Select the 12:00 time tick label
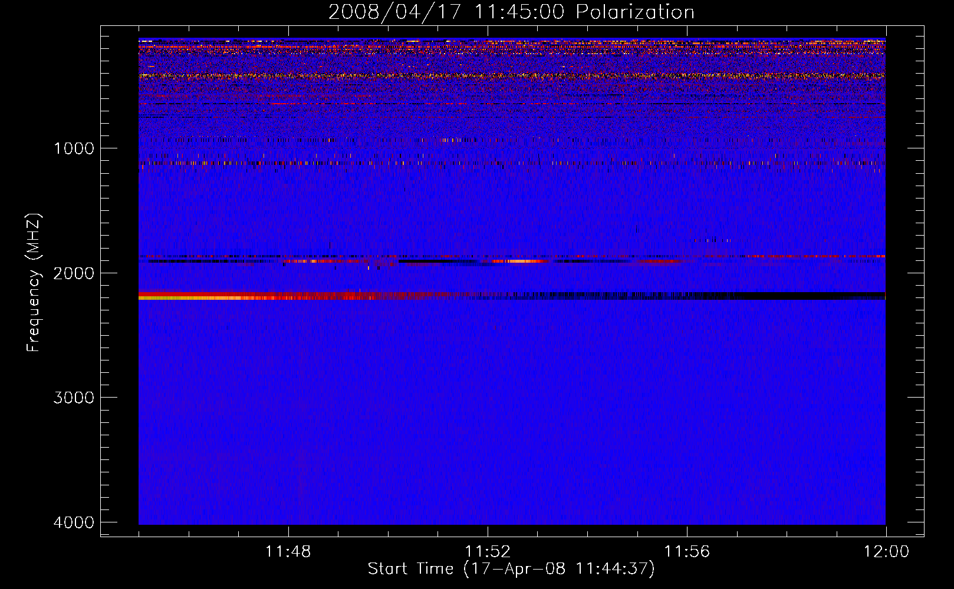 886,552
